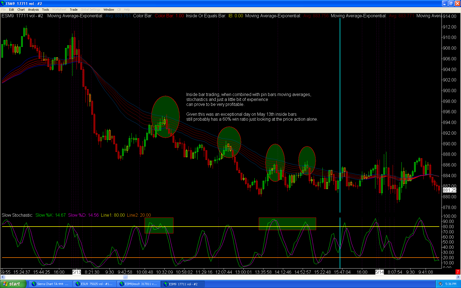The height and width of the screenshot is (288, 461).
Task: Click the 10:32:09 time axis label
Action: pyautogui.click(x=164, y=272)
